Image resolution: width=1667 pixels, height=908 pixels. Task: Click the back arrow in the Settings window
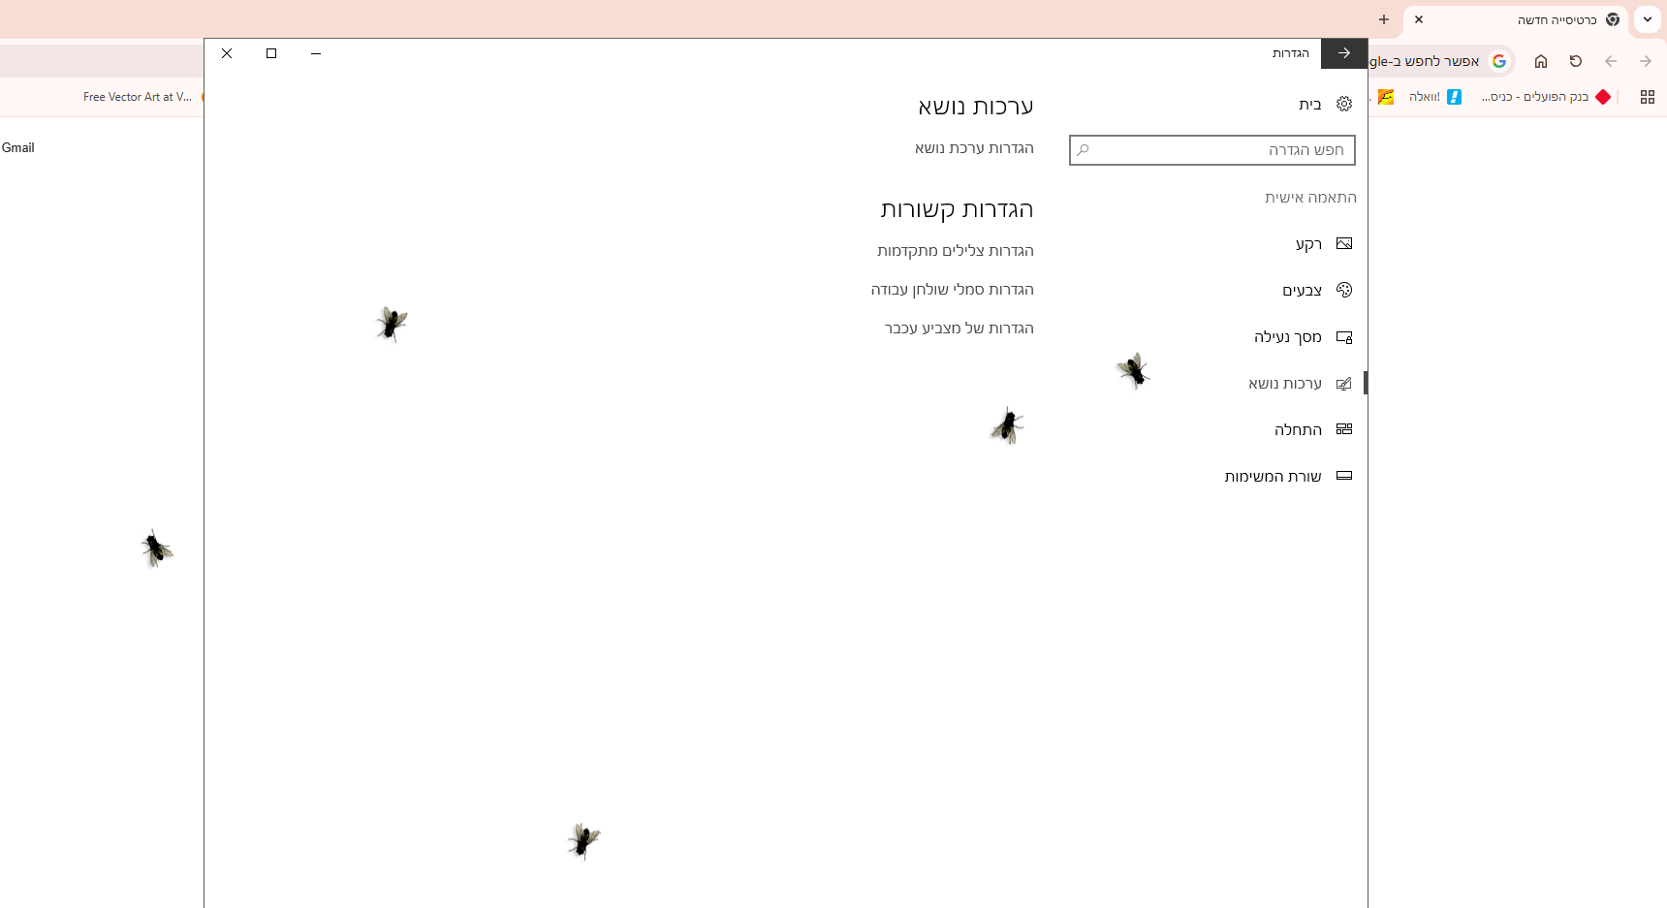(1344, 53)
